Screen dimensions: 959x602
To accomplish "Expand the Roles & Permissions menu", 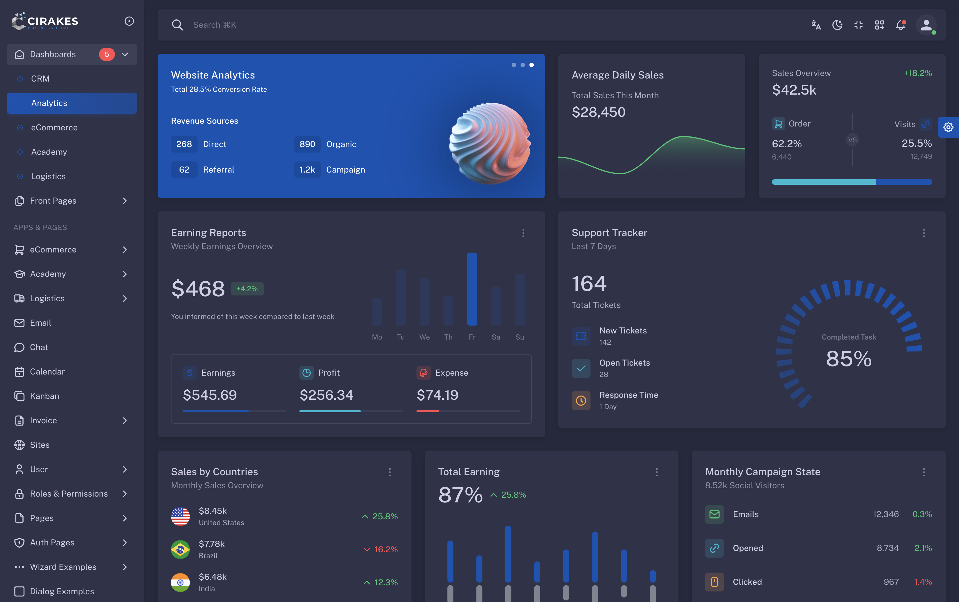I will click(125, 494).
